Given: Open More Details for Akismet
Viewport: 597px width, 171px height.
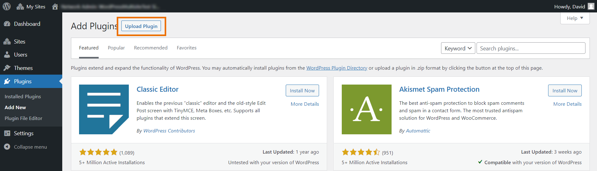Looking at the screenshot, I should click(x=567, y=104).
